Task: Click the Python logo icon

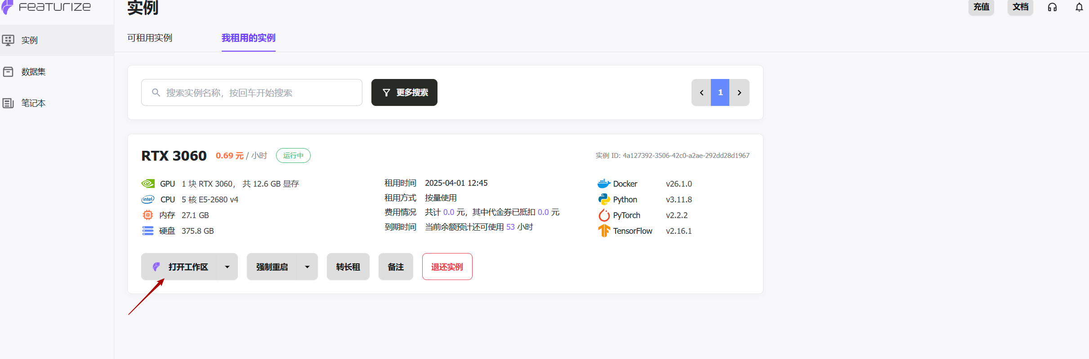Action: pyautogui.click(x=603, y=199)
